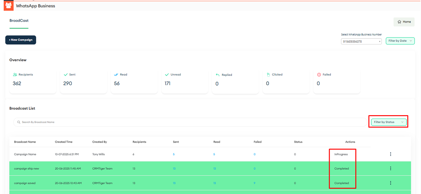Click the '10-07-2025 6:31 PM' created time
421x194 pixels.
(67, 154)
